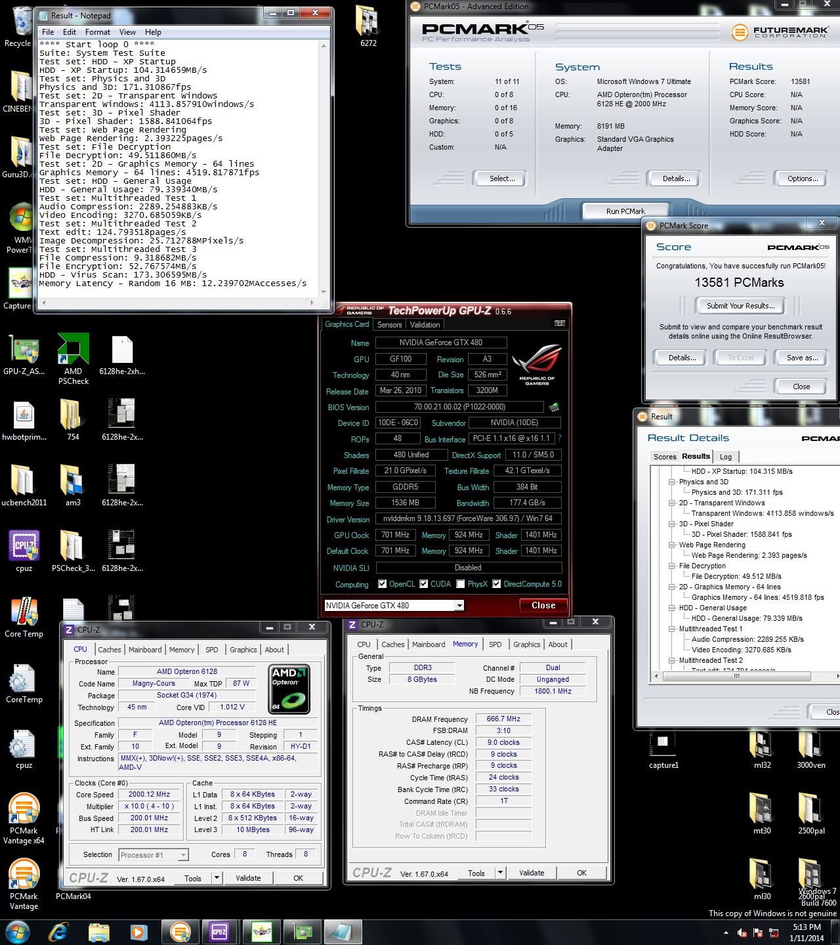
Task: Collapse the Physics and 3D tree node
Action: (672, 482)
